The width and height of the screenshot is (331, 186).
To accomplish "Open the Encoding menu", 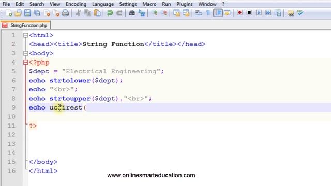I will (76, 4).
